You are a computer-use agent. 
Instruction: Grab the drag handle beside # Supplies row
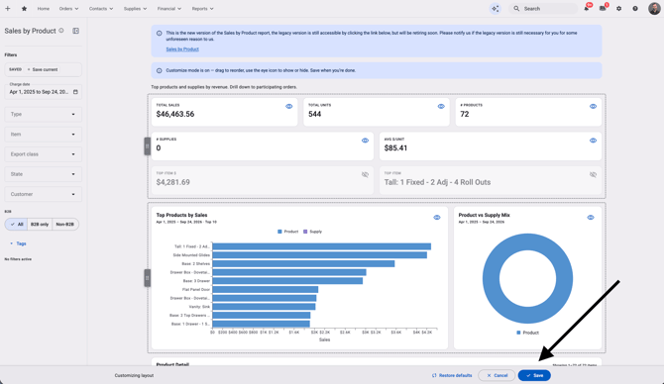point(148,146)
